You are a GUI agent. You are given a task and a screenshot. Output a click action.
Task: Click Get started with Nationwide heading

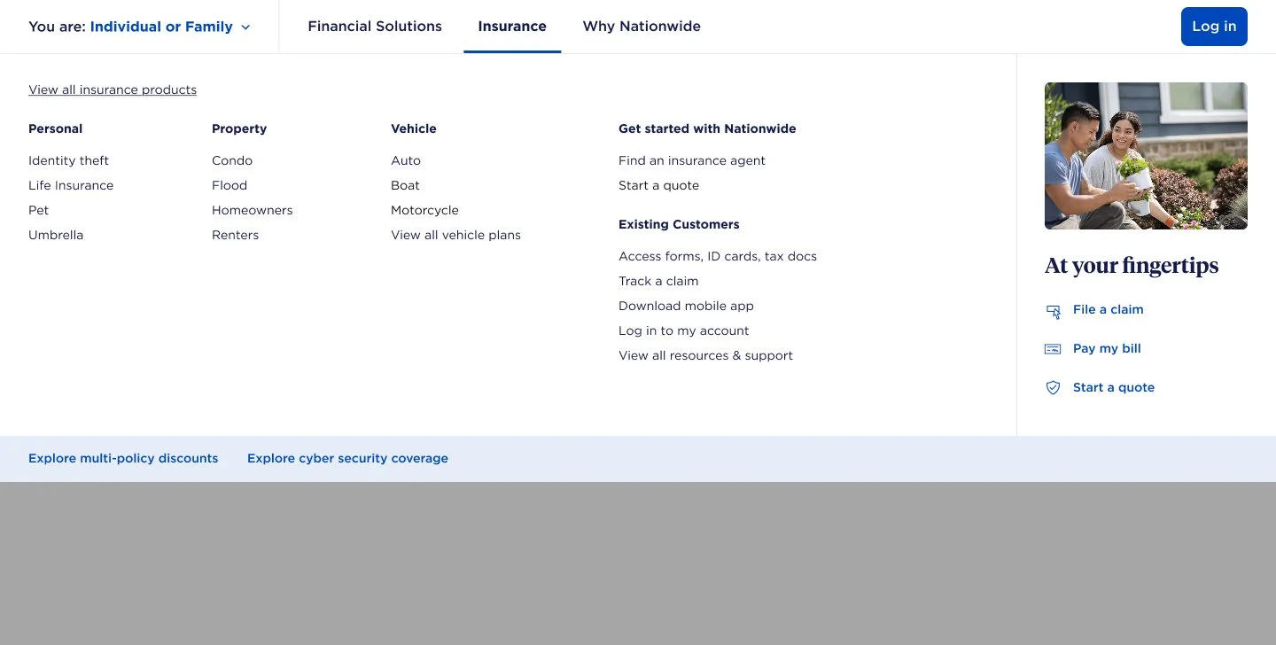pos(707,128)
